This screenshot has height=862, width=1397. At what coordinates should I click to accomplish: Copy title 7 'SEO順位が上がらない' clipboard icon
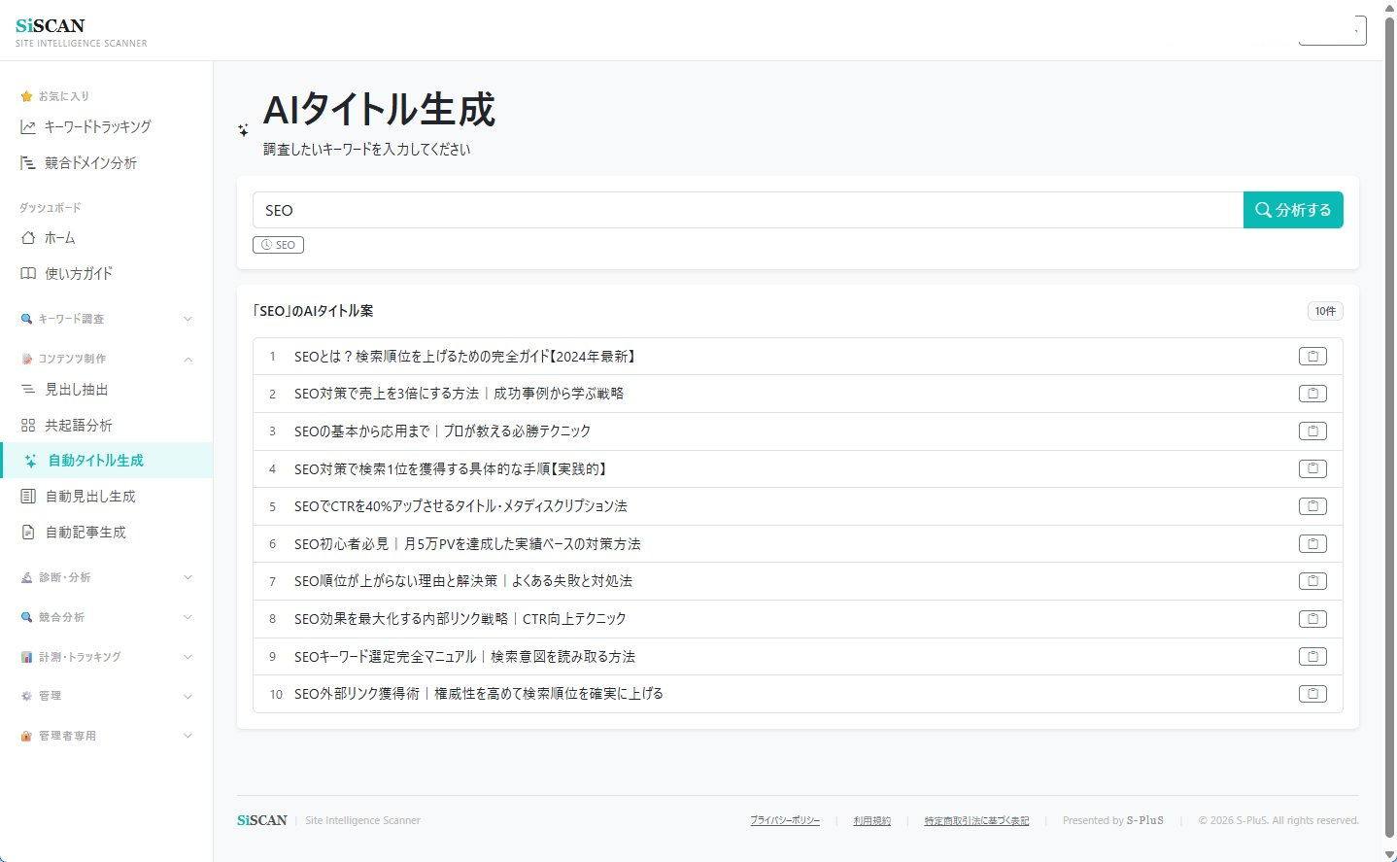[1312, 581]
